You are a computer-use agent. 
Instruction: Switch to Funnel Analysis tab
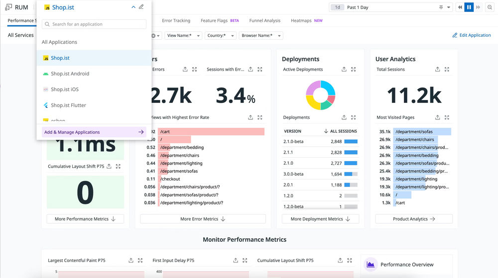(265, 20)
